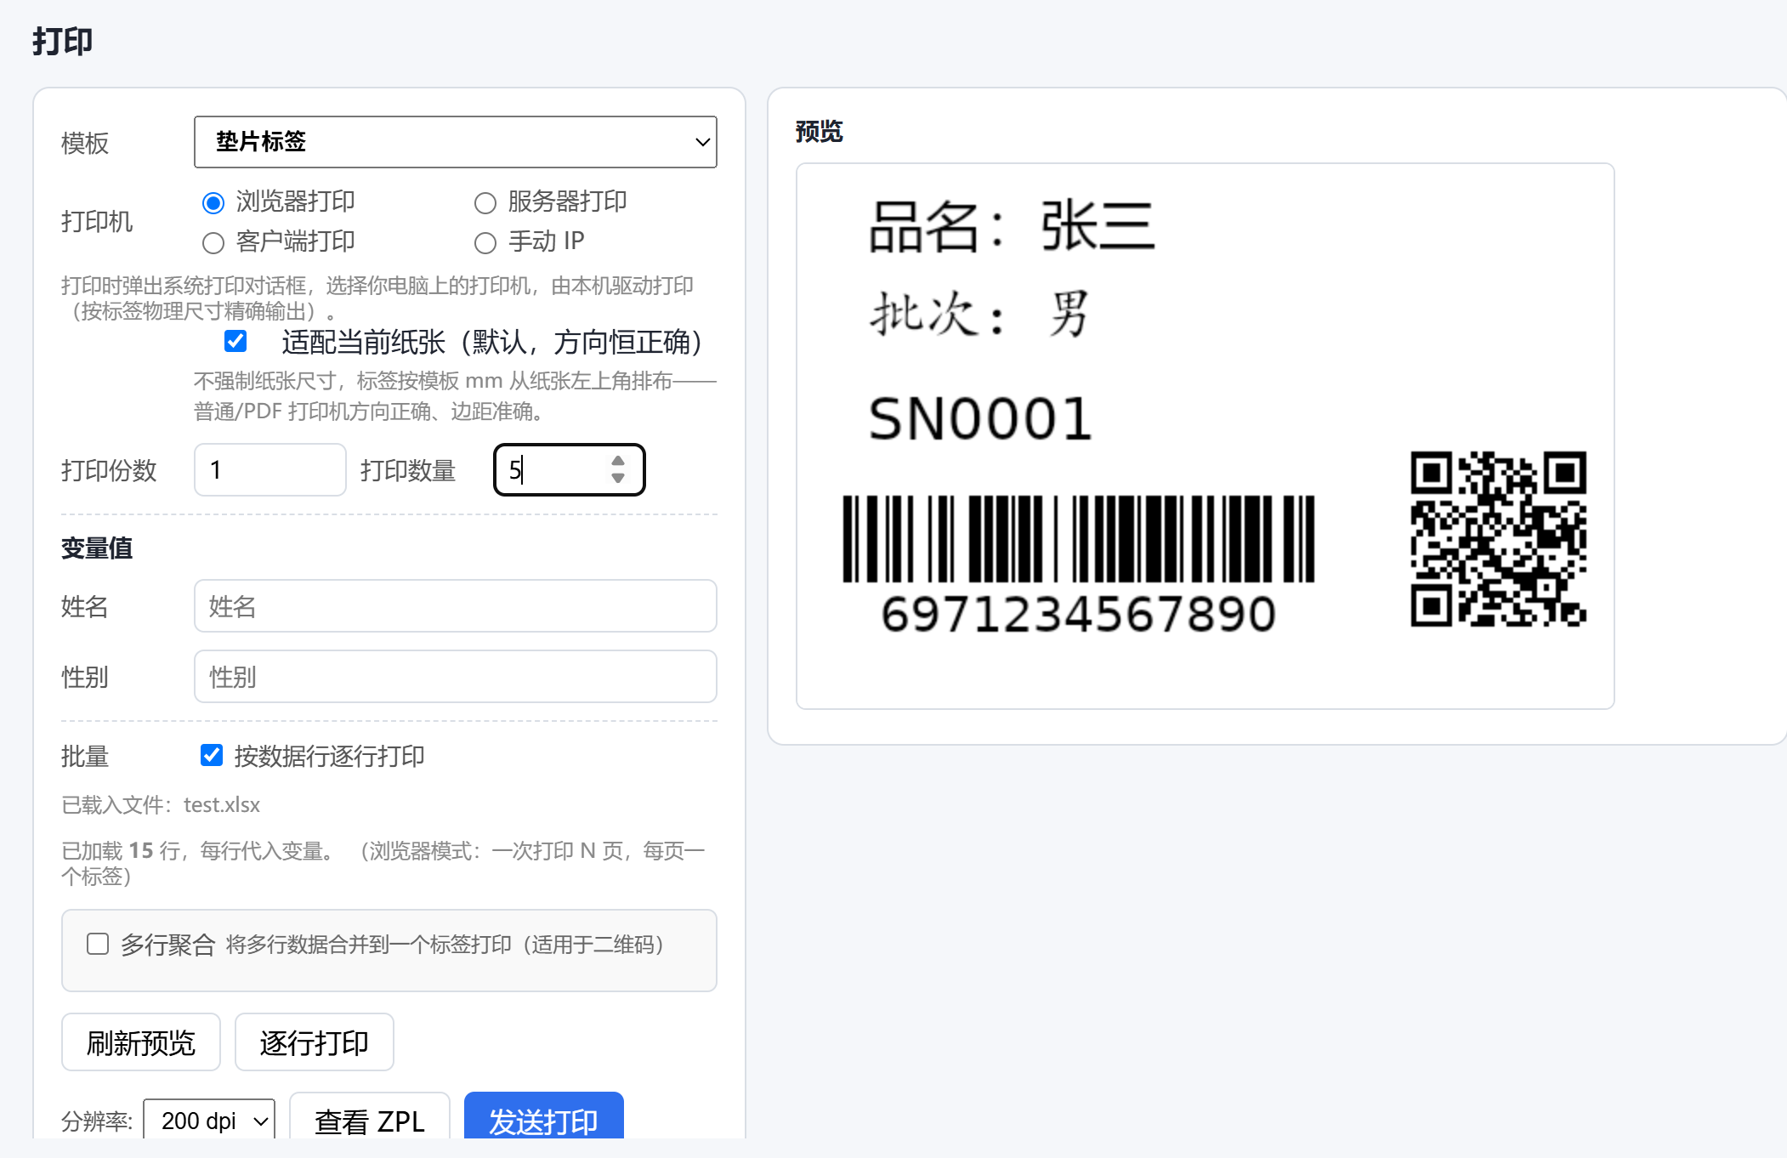Select the 客户端打印 radio option

(213, 243)
